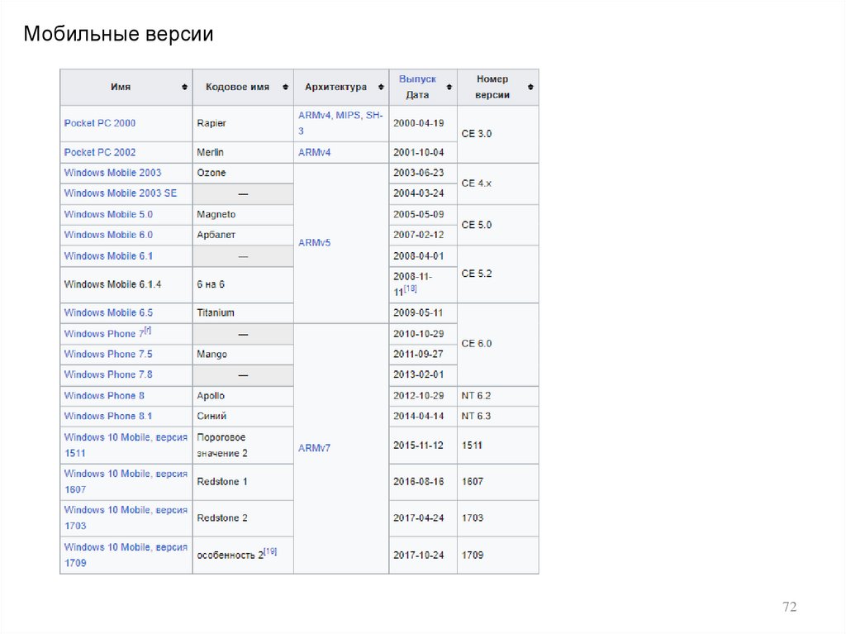Sort by Кодовое имя column arrows
Viewport: 846px width, 634px height.
pyautogui.click(x=285, y=87)
